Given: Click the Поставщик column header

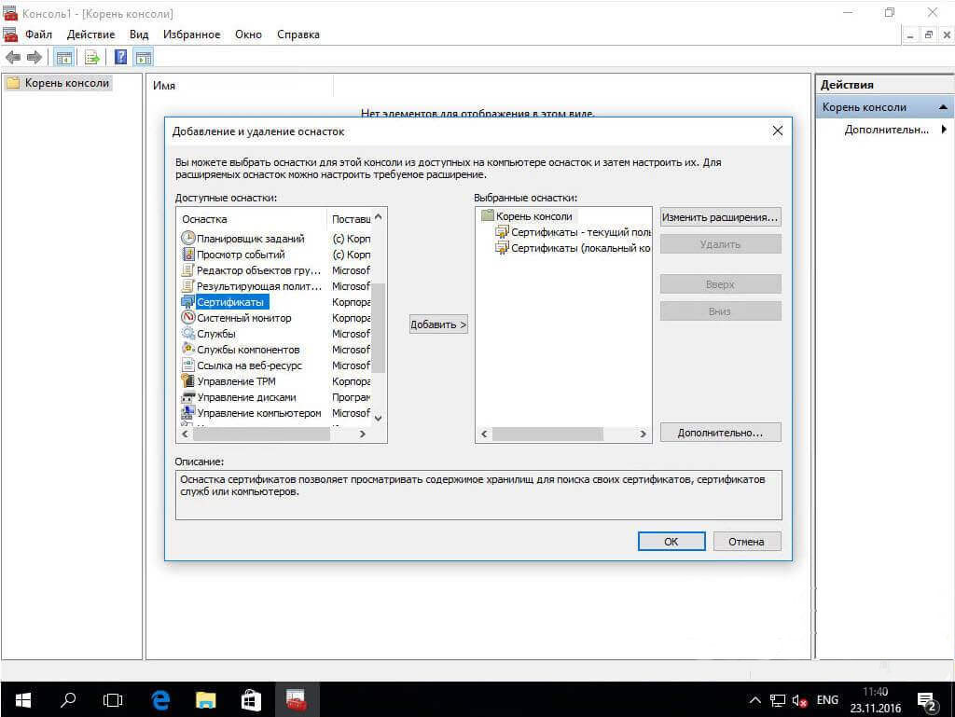Looking at the screenshot, I should [x=350, y=219].
